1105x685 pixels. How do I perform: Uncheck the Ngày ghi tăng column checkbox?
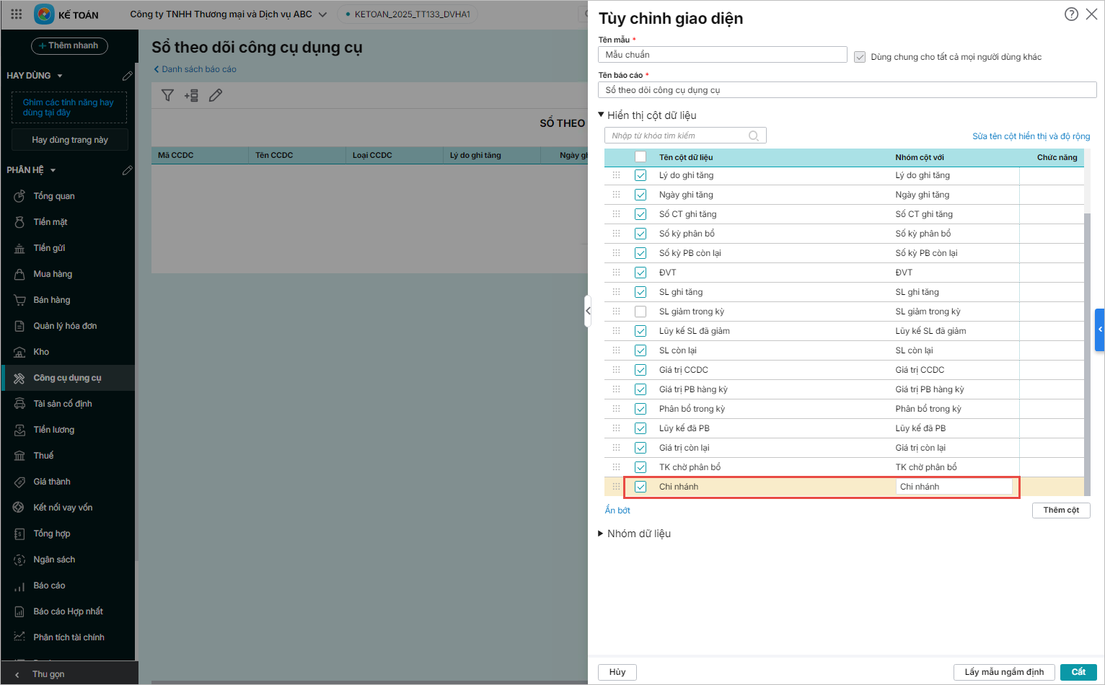pyautogui.click(x=640, y=195)
